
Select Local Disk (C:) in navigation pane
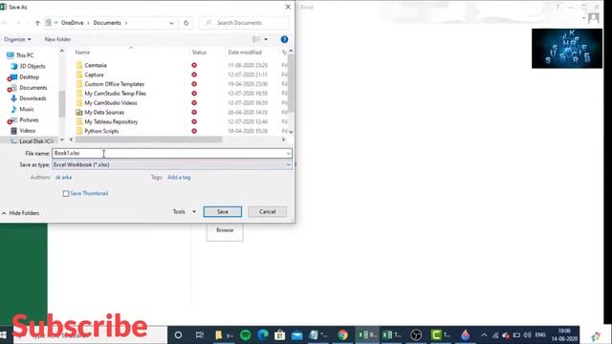[x=32, y=141]
